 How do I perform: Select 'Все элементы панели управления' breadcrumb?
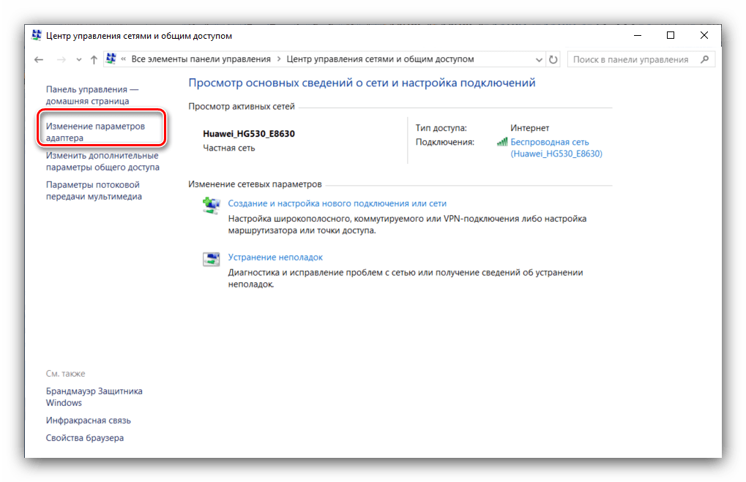point(201,59)
